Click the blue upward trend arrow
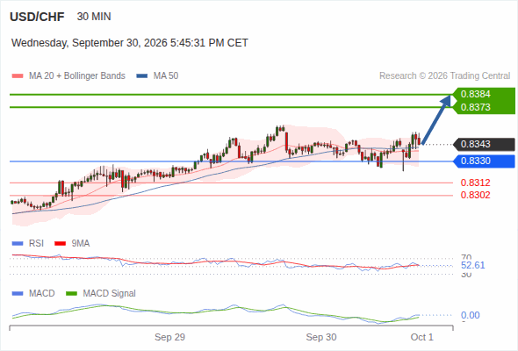This screenshot has height=351, width=518. pyautogui.click(x=436, y=119)
